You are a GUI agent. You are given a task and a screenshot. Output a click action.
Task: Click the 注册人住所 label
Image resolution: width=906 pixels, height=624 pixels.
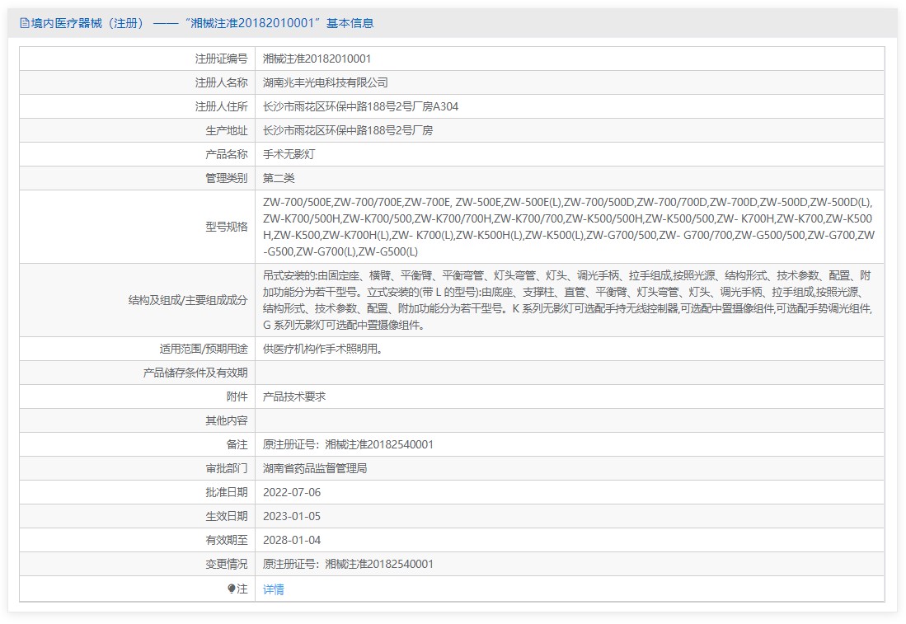221,106
